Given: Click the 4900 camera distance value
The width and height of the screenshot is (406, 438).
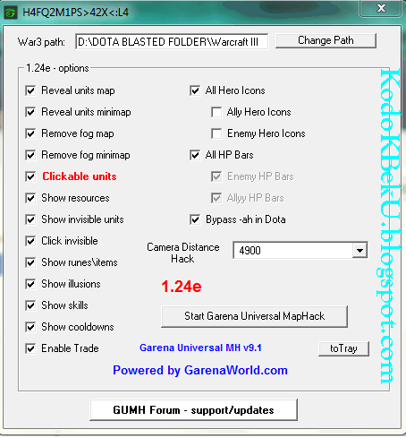Looking at the screenshot, I should coord(250,251).
